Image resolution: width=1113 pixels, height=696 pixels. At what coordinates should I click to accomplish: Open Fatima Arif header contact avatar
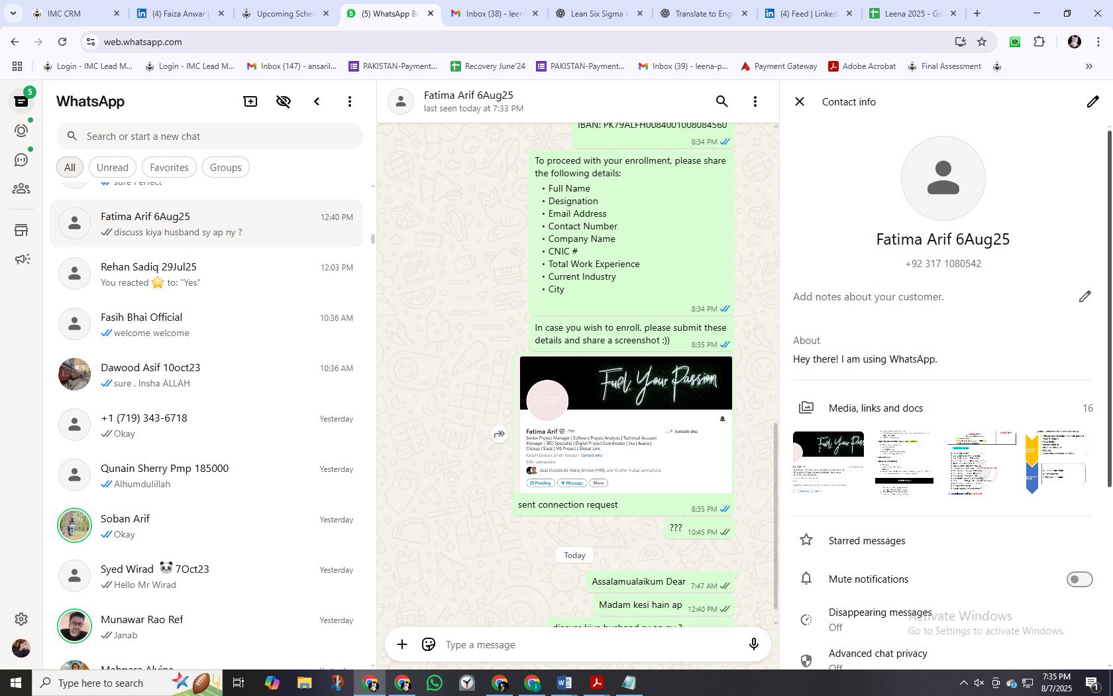tap(400, 101)
